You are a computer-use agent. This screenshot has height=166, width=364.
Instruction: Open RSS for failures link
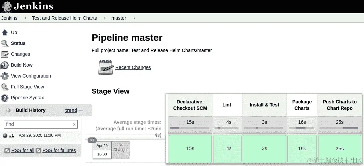point(59,151)
